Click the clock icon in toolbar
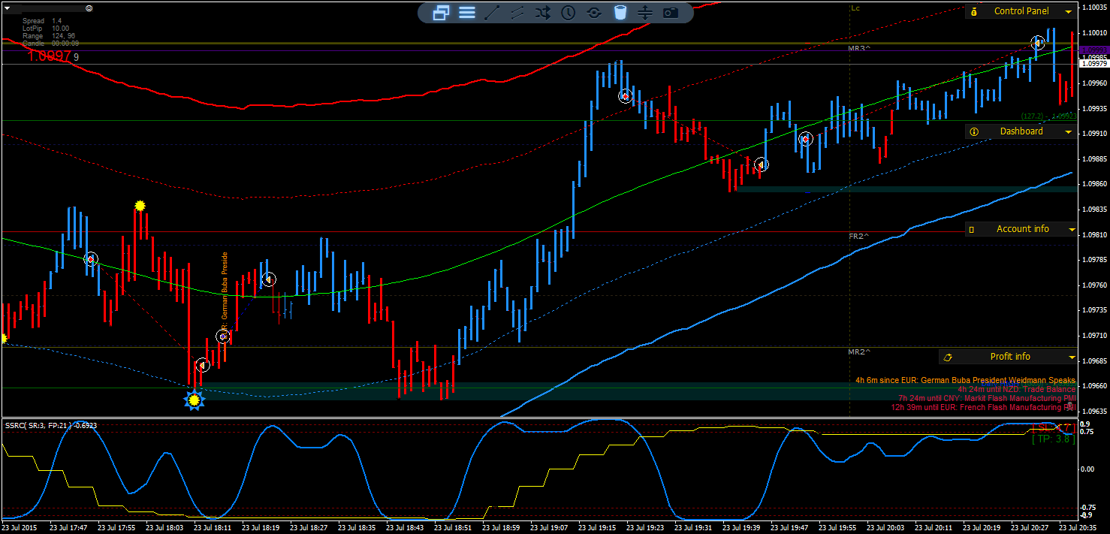The width and height of the screenshot is (1110, 534). (569, 12)
